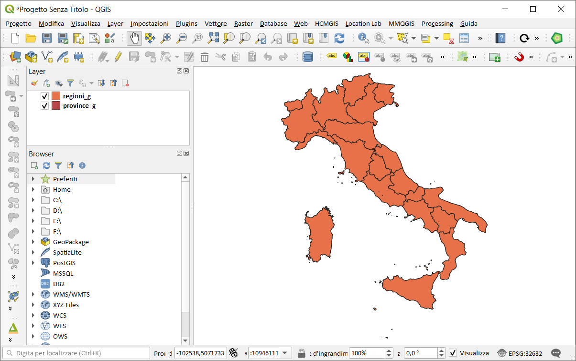
Task: Open the Vettore menu
Action: click(x=216, y=23)
